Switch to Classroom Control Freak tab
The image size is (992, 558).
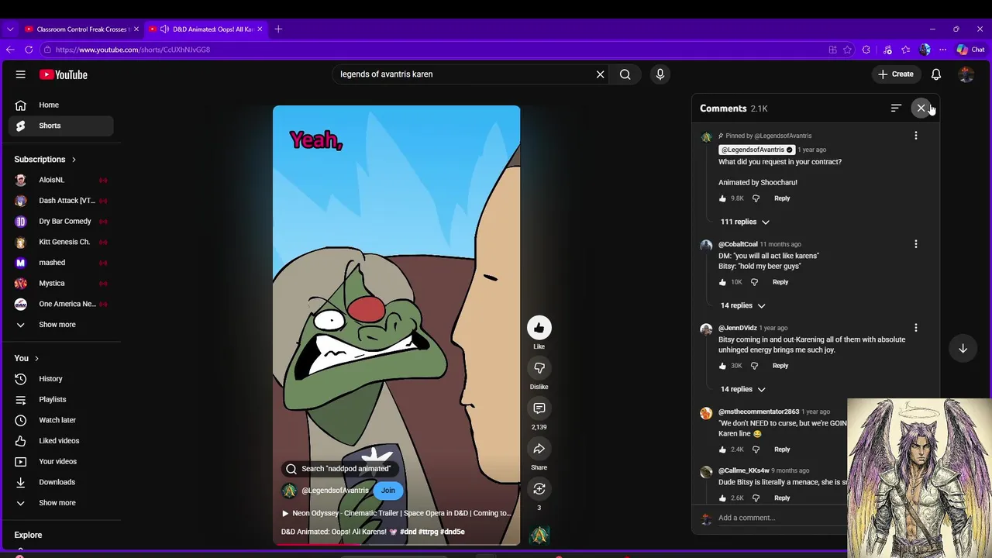coord(81,29)
